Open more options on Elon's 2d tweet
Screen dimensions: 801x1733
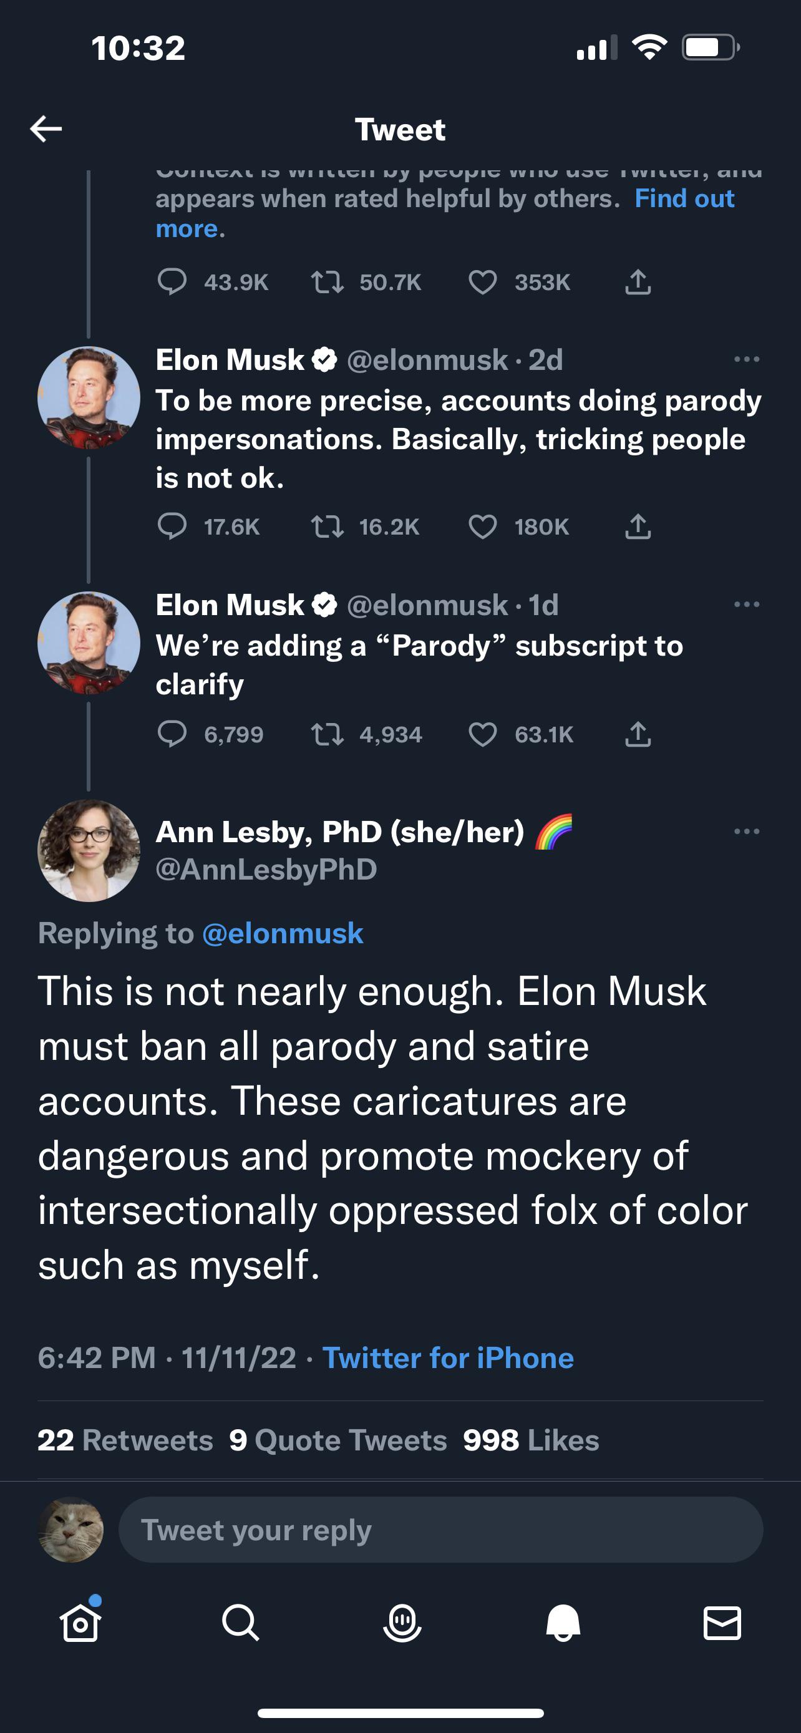(x=747, y=359)
